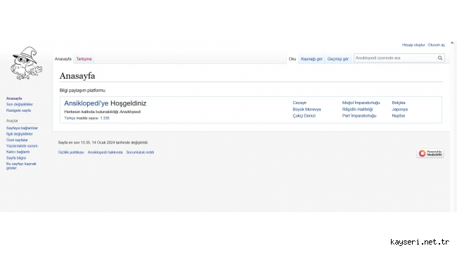This screenshot has height=253, width=457.
Task: Open Rastgele sayfa sidebar link
Action: 18,110
